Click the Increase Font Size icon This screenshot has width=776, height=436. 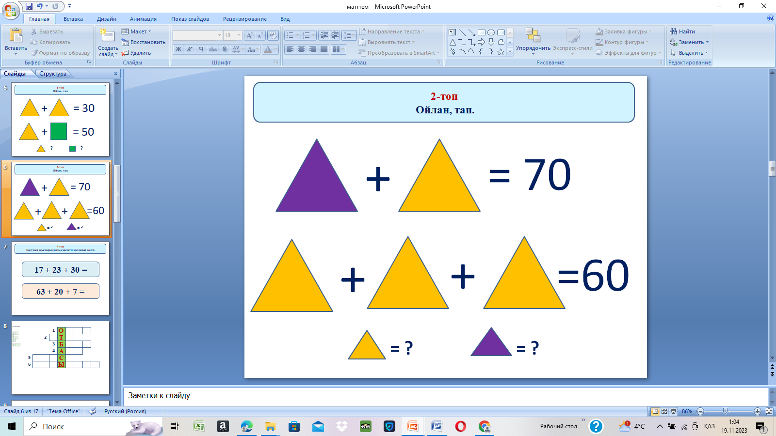point(249,35)
